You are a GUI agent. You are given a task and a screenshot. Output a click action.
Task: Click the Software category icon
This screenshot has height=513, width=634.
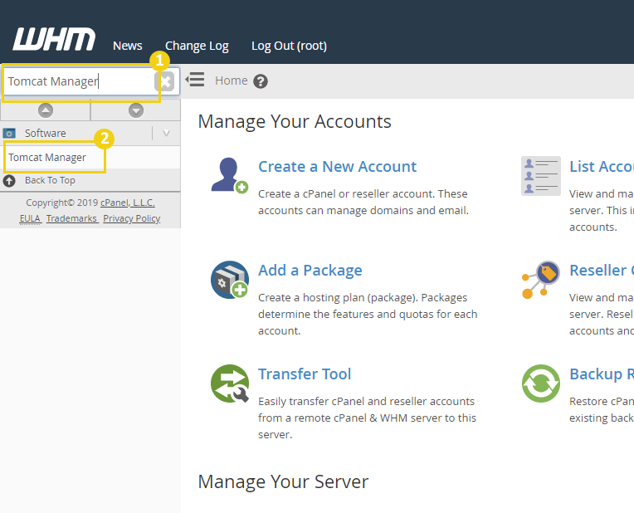(x=9, y=133)
